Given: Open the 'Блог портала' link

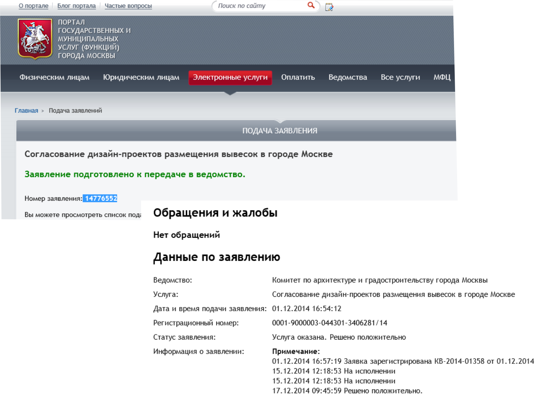Looking at the screenshot, I should tap(76, 6).
